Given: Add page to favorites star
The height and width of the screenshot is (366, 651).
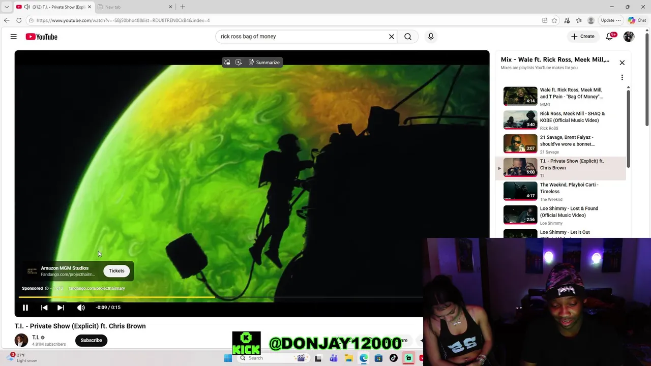Looking at the screenshot, I should coord(554,20).
